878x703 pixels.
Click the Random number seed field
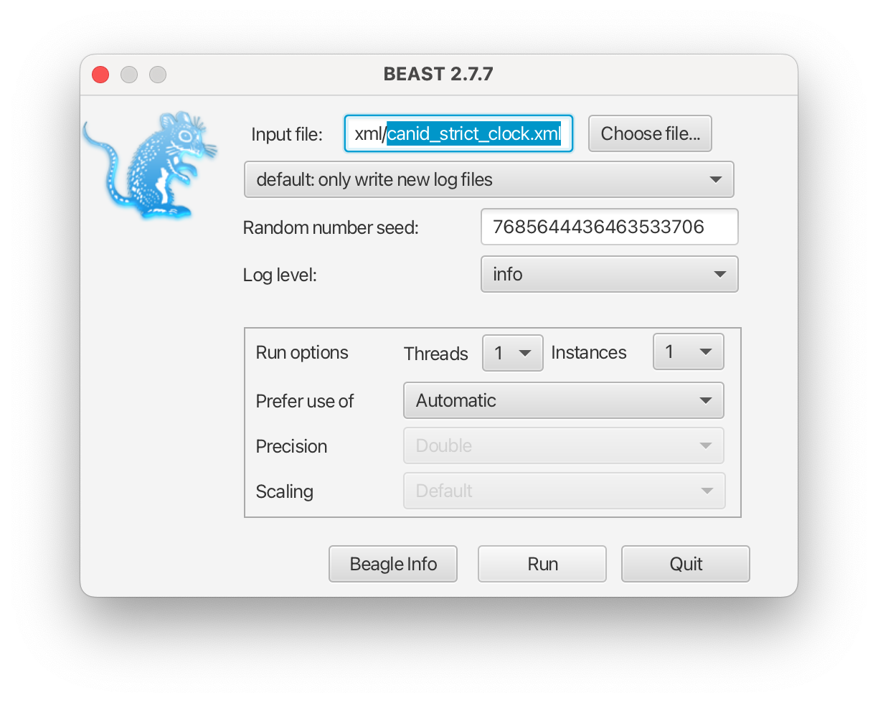point(608,227)
